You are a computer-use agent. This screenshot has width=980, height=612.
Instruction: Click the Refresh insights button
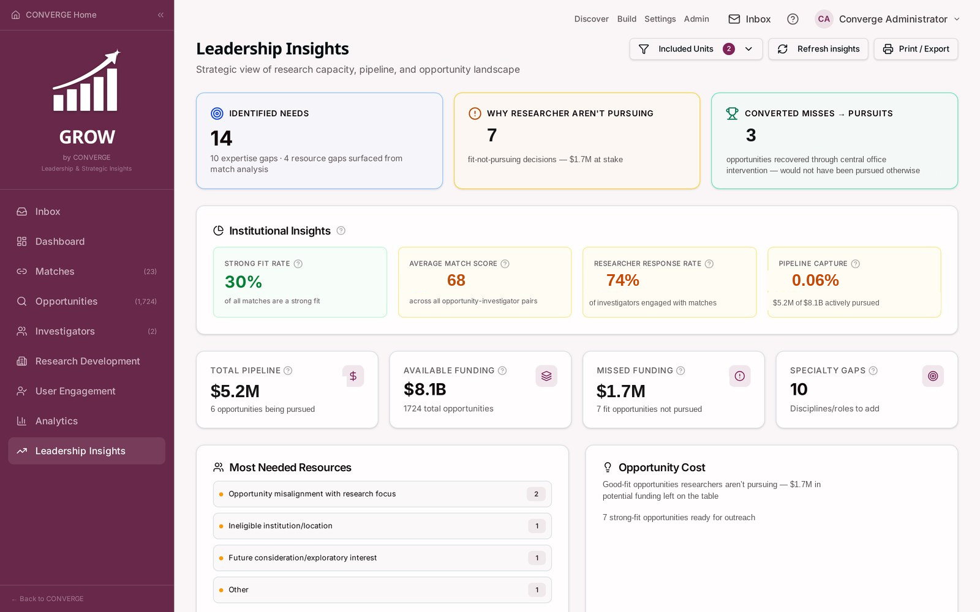[818, 49]
